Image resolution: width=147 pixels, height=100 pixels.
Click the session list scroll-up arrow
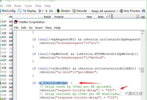(x=109, y=16)
